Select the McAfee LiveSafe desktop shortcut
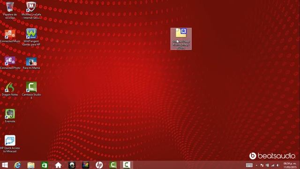Screen dimensions: 300x169 click(31, 10)
